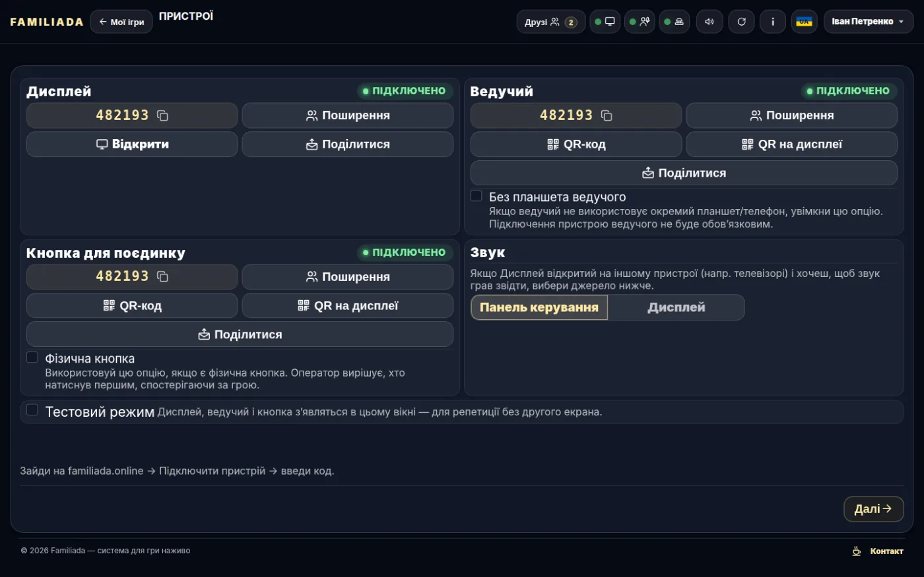924x577 pixels.
Task: Click the display status monitor icon
Action: tap(605, 22)
